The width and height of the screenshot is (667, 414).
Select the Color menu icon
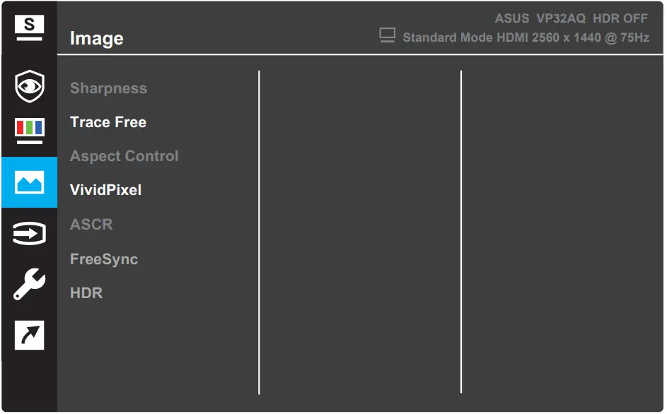(x=29, y=131)
